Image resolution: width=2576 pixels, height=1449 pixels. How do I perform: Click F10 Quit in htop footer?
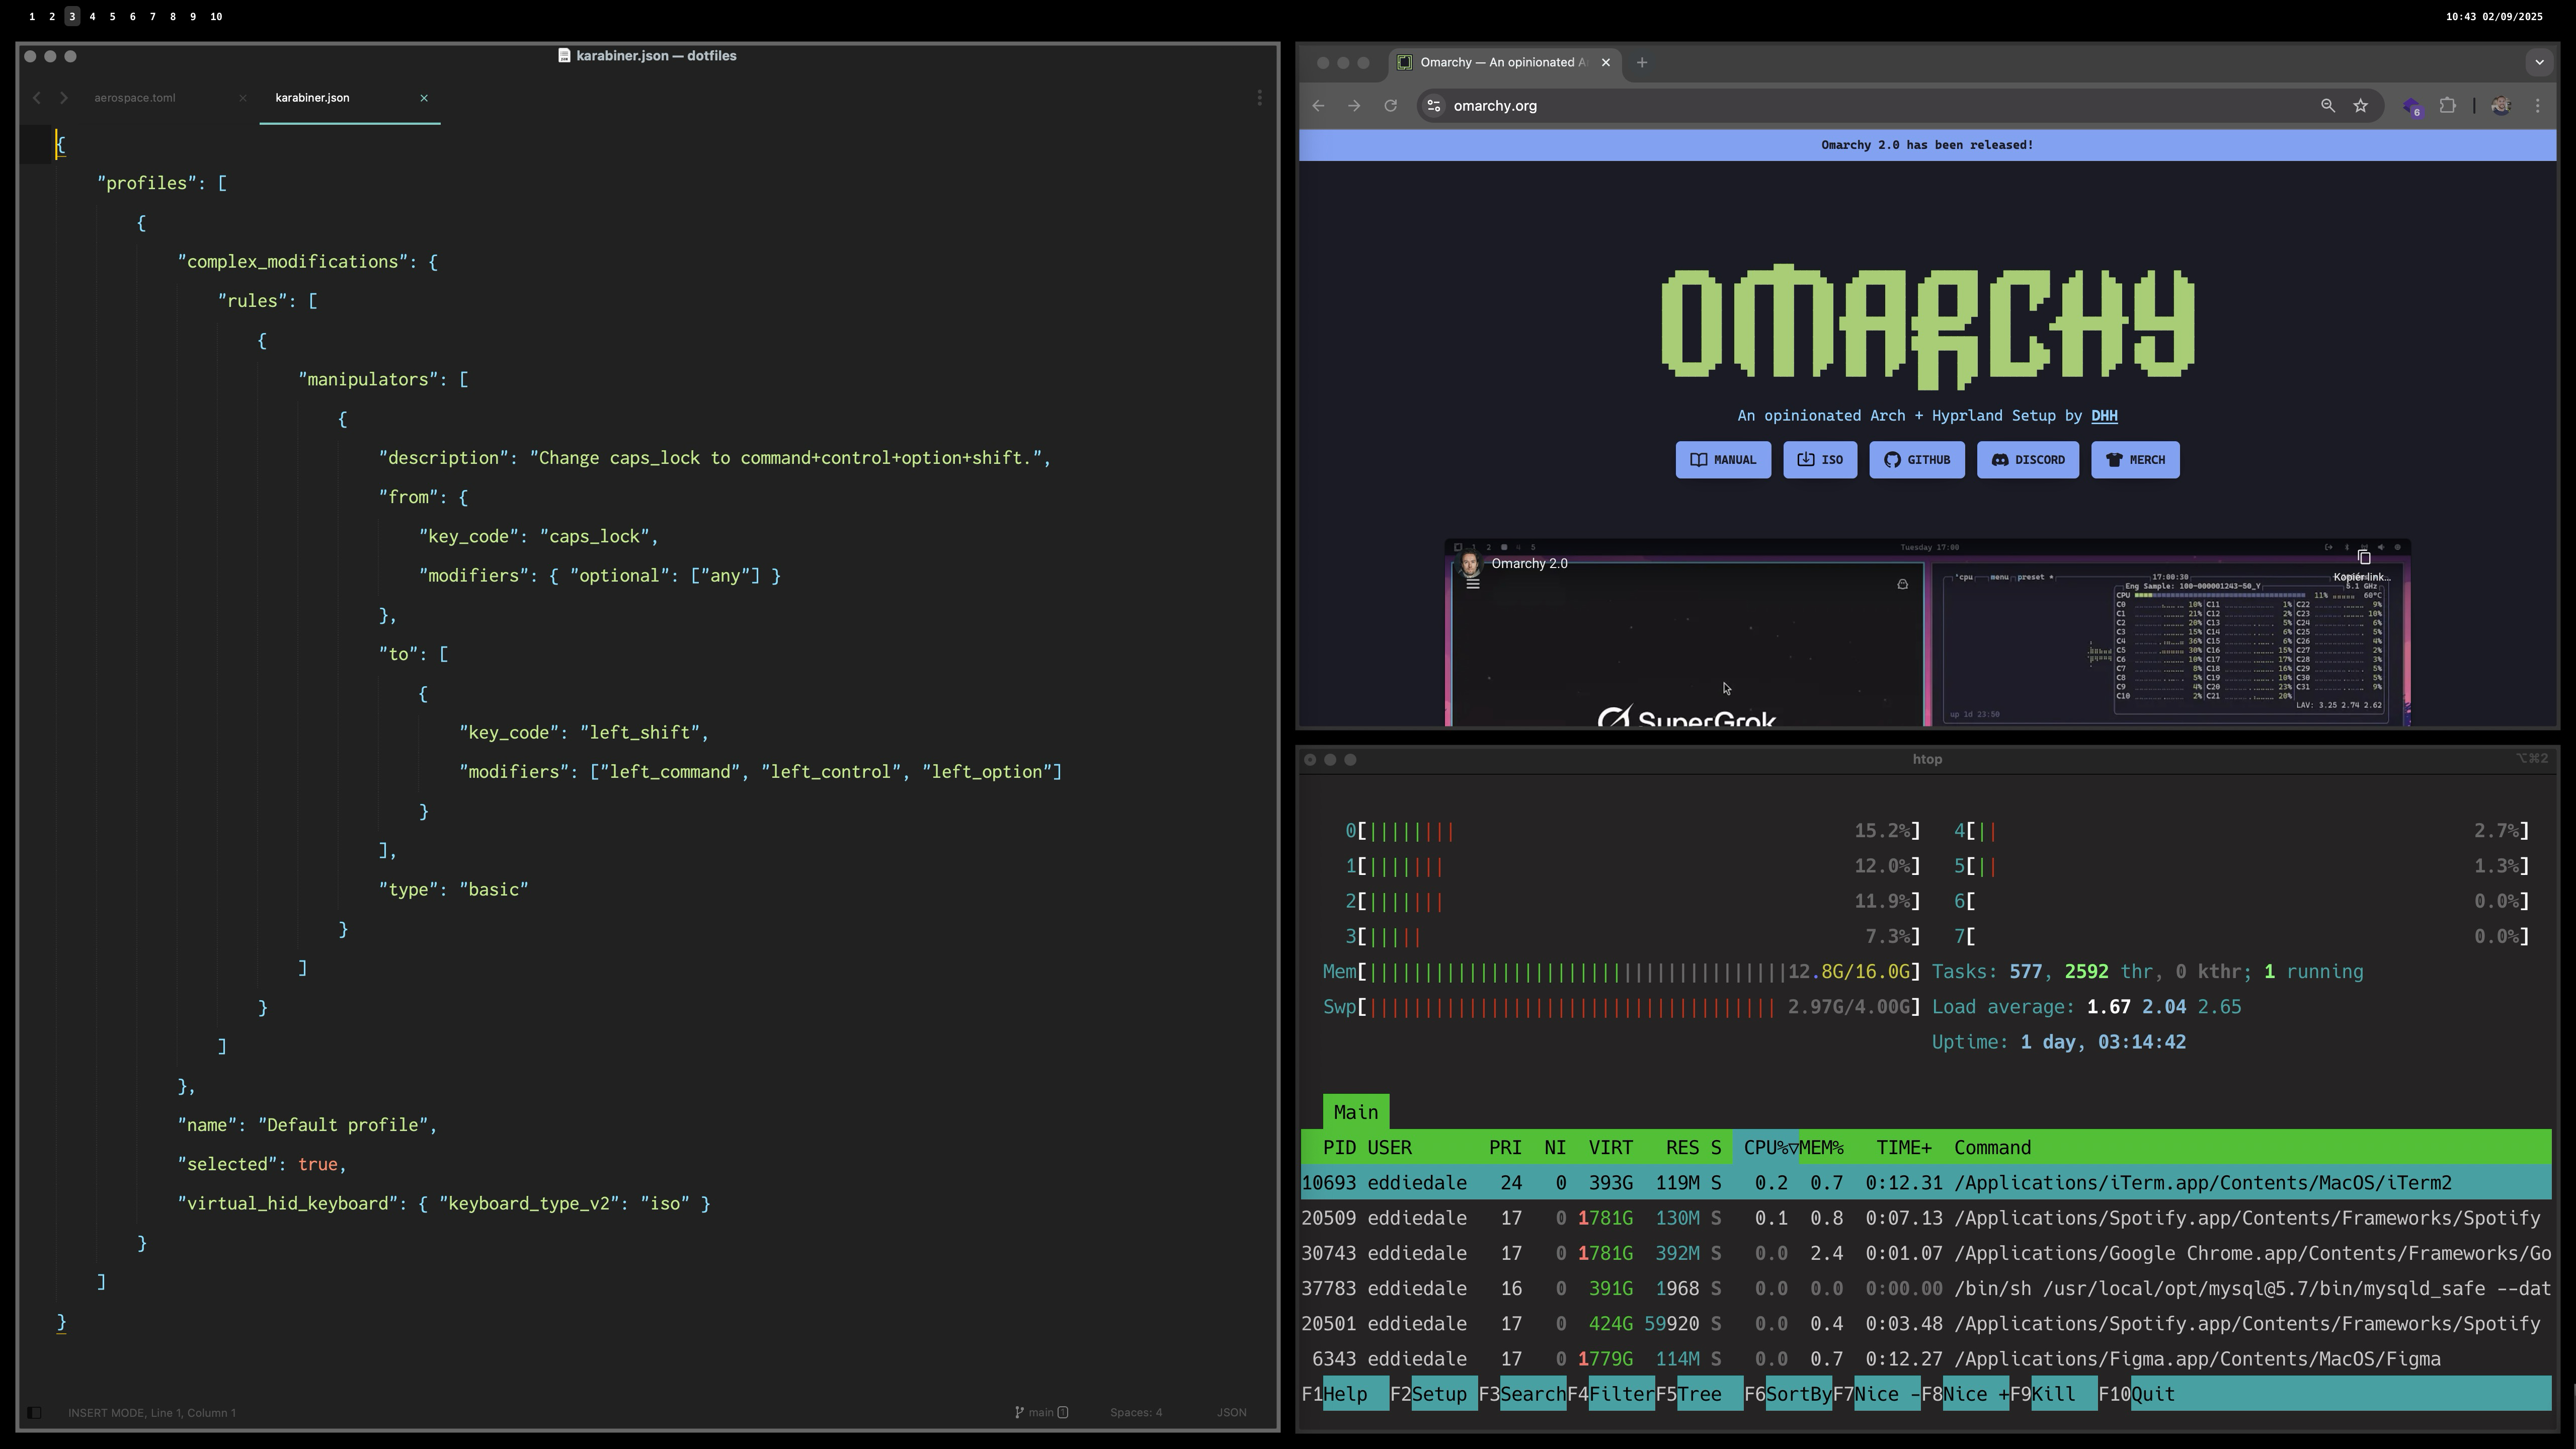point(2137,1394)
